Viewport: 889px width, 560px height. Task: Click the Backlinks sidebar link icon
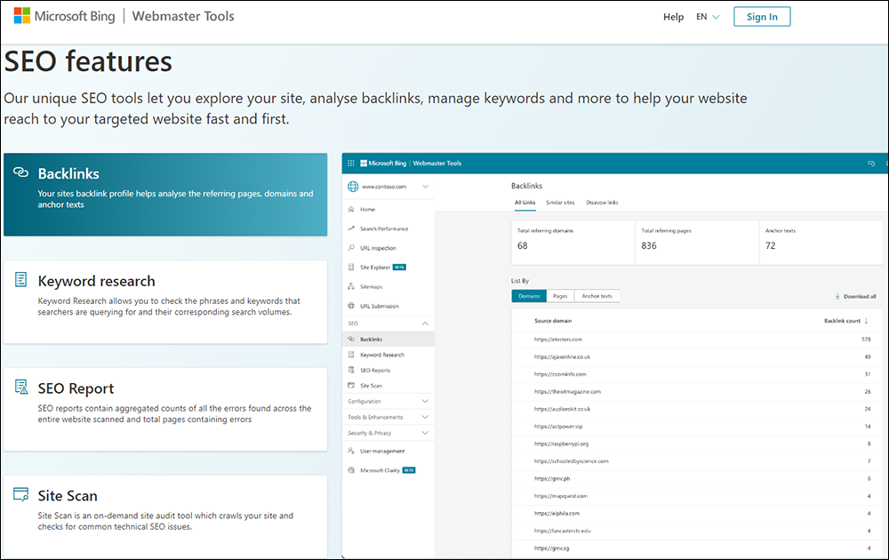pyautogui.click(x=351, y=339)
